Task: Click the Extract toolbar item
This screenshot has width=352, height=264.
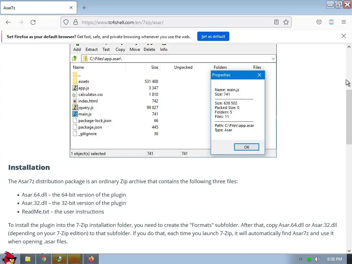Action: [91, 49]
